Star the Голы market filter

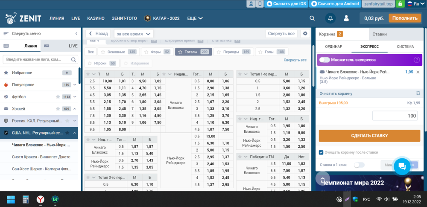pos(260,52)
